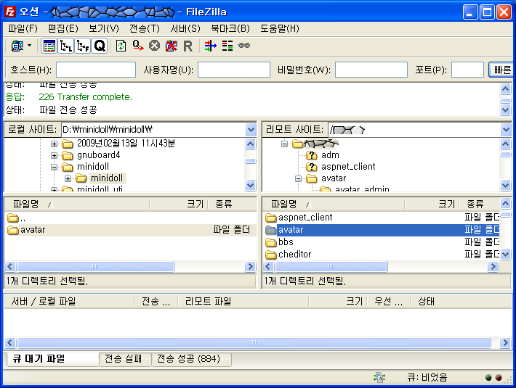Click the process queue icon
Image resolution: width=516 pixels, height=388 pixels.
[138, 46]
